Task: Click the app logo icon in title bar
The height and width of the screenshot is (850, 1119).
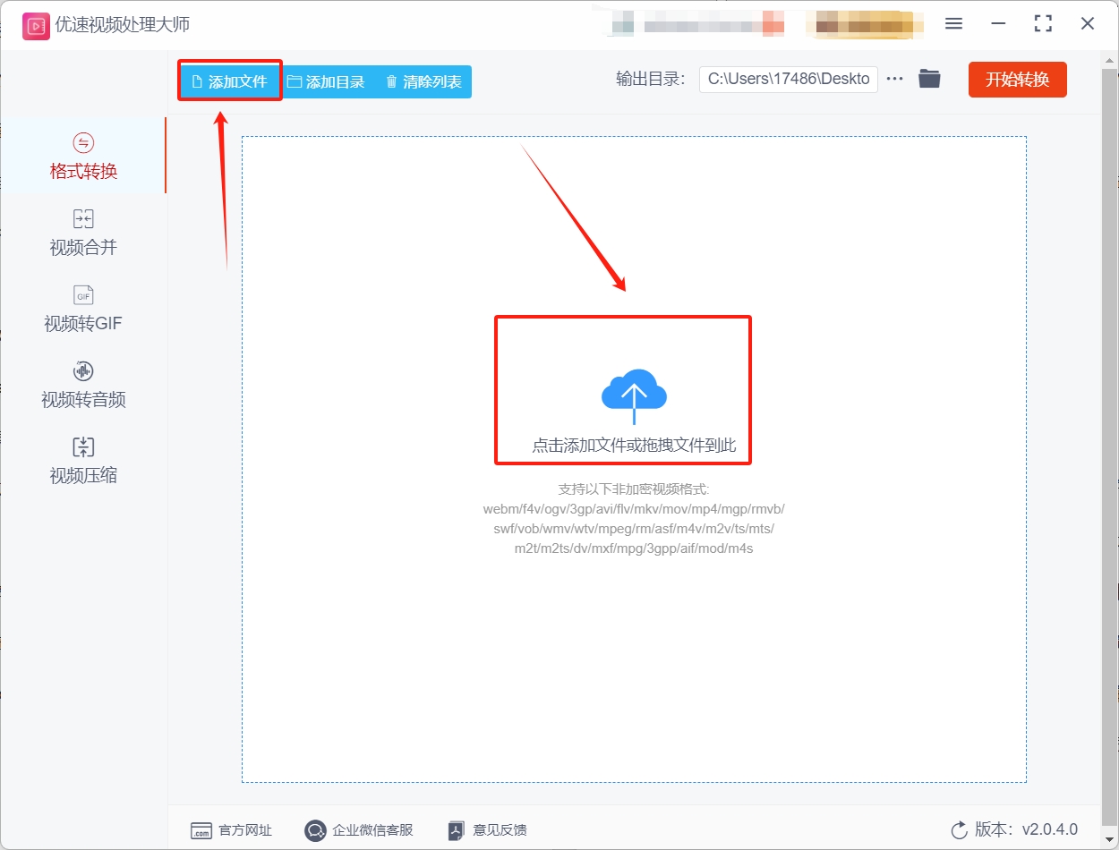Action: (x=35, y=25)
